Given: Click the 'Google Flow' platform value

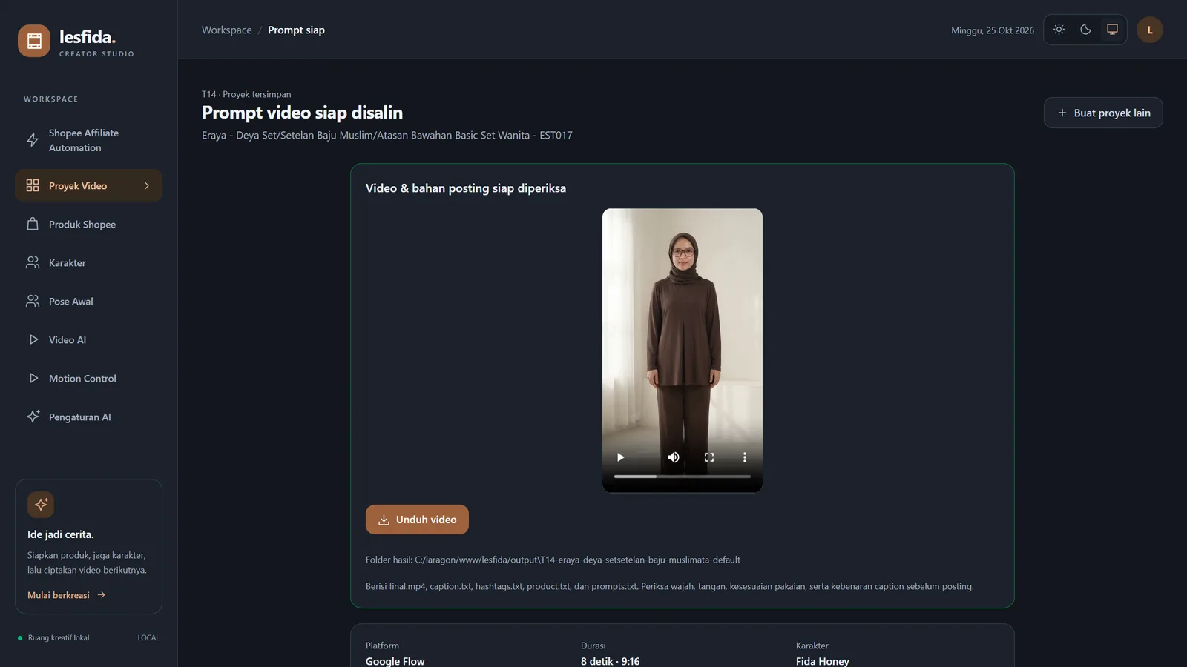Looking at the screenshot, I should (x=395, y=661).
